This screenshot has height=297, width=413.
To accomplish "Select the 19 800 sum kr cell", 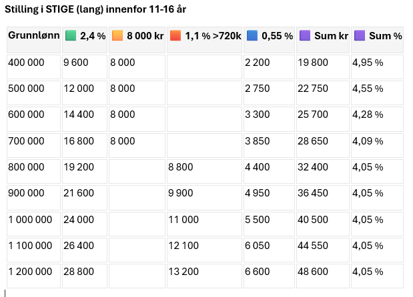I will point(323,67).
